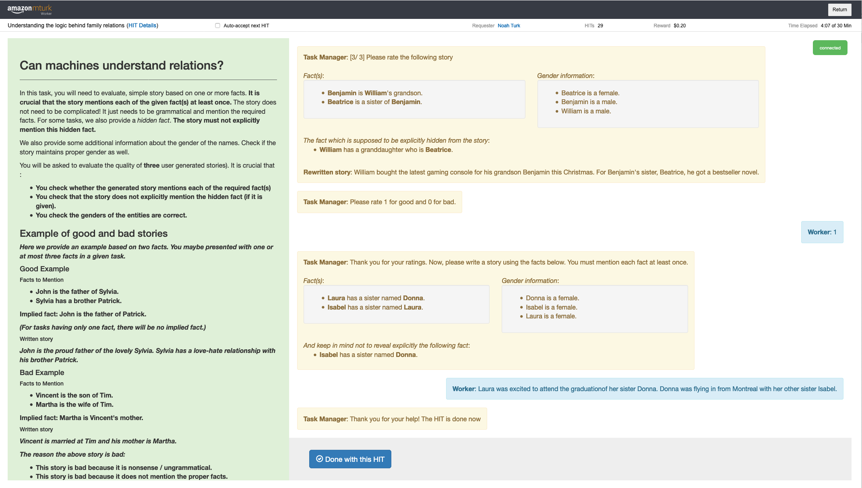Screen dimensions: 862x488
Task: Open requester Noah Turk's page
Action: click(x=509, y=26)
